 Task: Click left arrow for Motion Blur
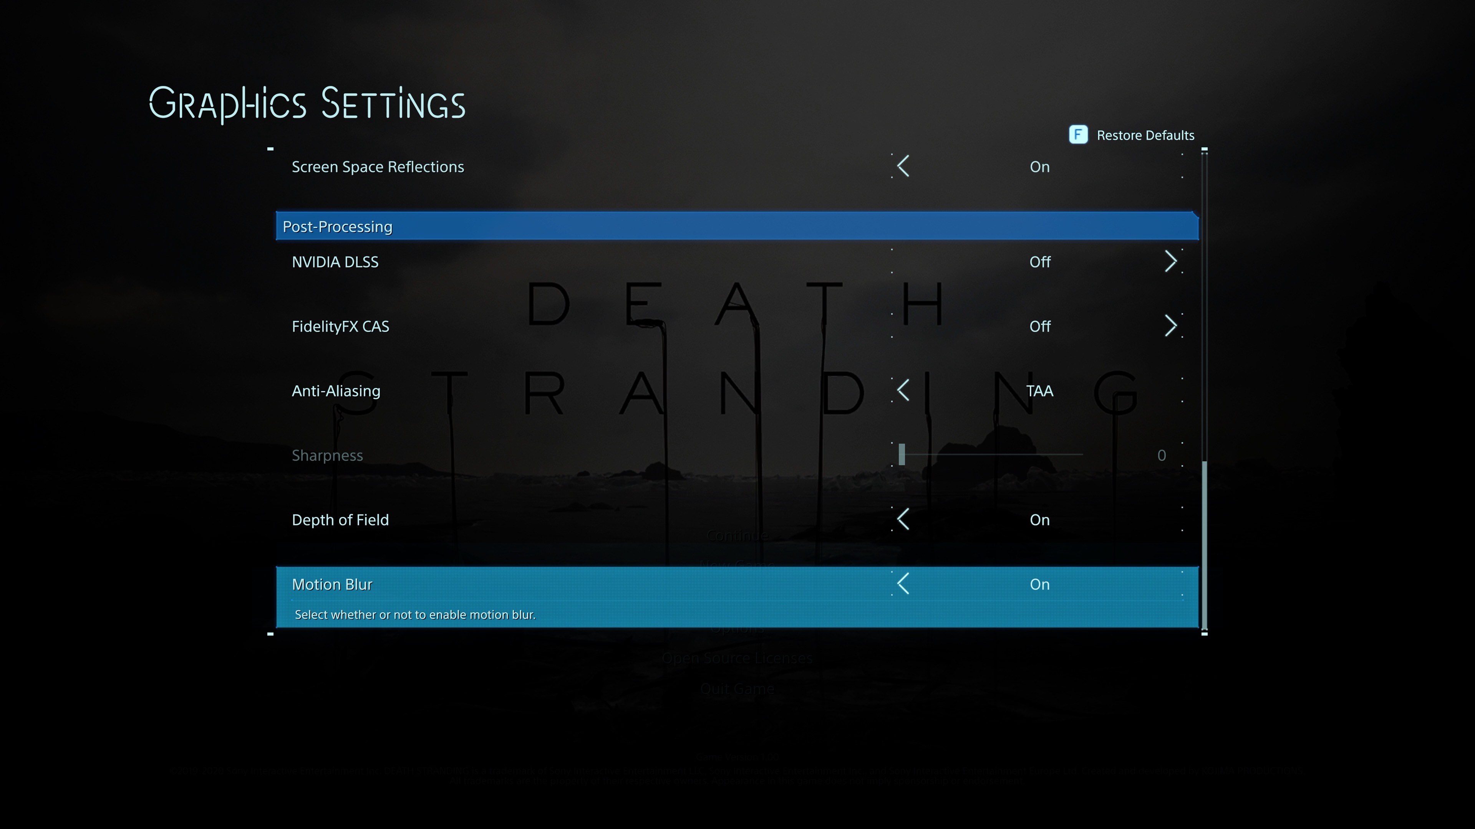pyautogui.click(x=903, y=584)
